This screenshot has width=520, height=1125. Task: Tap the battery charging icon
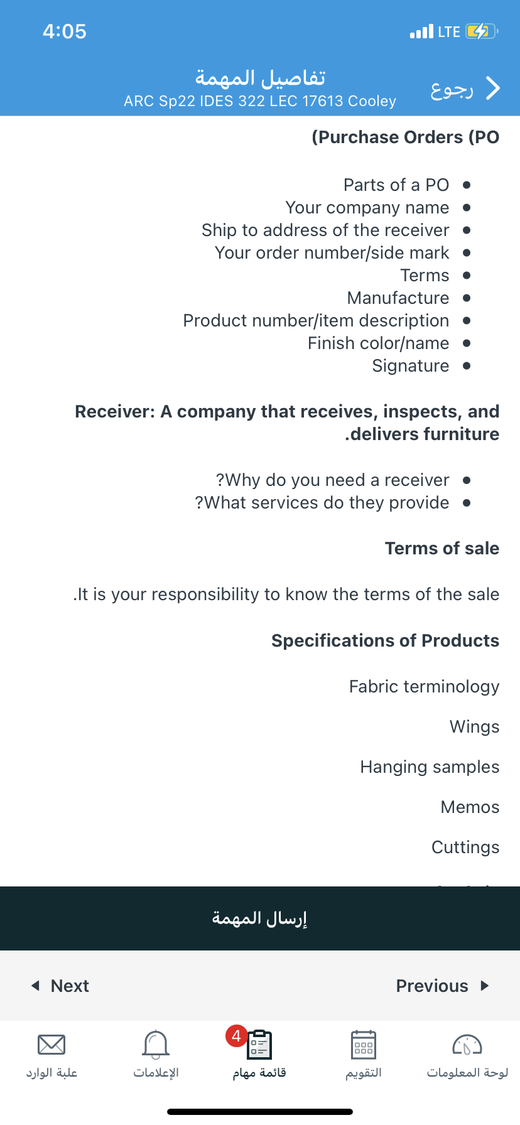pos(482,31)
